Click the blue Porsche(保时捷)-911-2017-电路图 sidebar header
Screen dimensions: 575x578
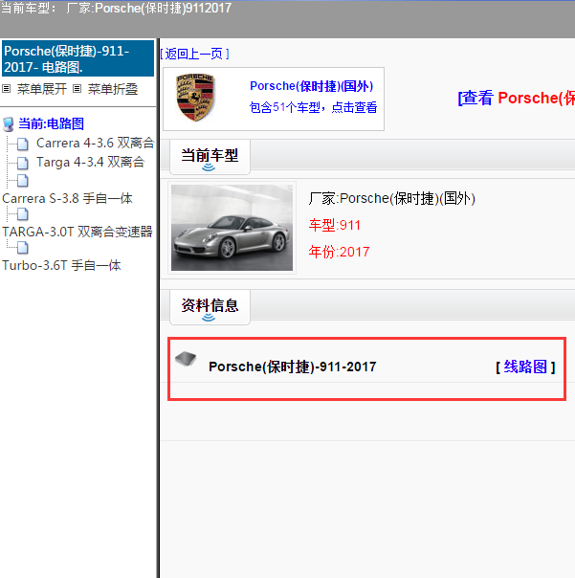coord(77,58)
